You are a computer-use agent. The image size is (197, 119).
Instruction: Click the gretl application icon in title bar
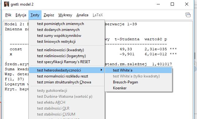(x=7, y=4)
